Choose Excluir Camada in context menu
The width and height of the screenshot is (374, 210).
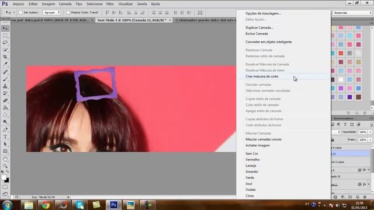257,34
